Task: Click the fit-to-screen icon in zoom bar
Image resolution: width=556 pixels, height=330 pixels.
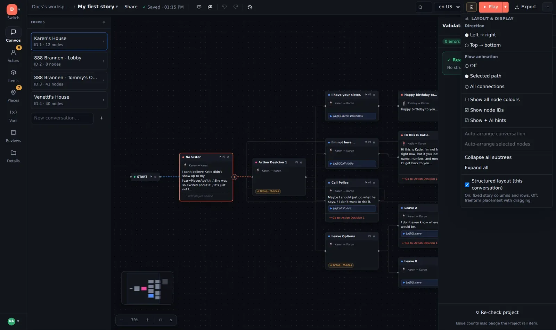Action: pos(161,320)
